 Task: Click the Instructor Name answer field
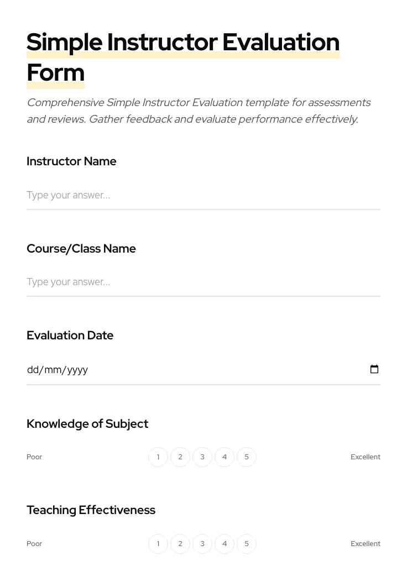203,195
